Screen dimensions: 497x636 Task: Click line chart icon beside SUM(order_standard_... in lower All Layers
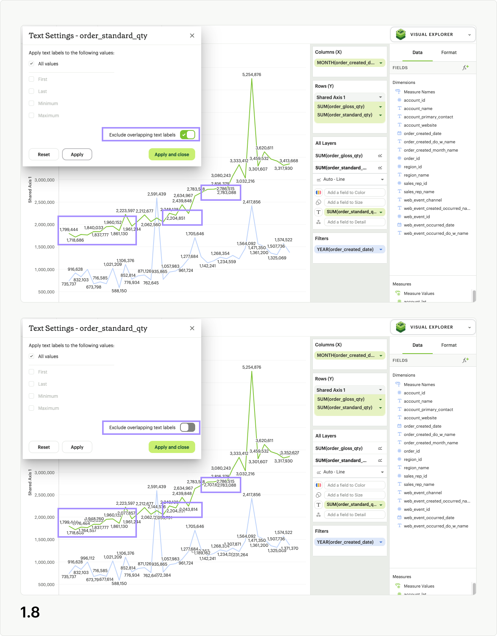tap(380, 461)
